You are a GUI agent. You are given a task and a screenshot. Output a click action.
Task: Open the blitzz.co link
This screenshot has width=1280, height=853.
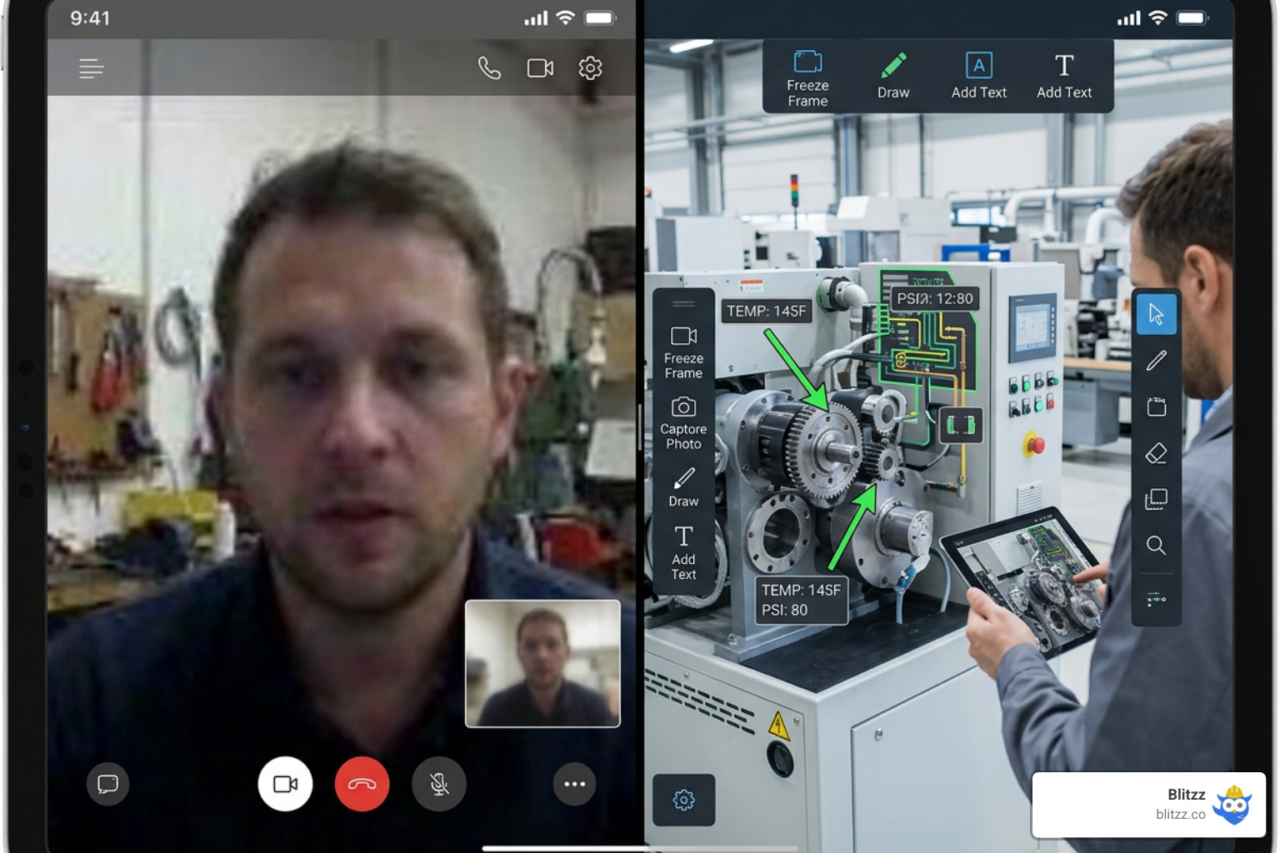pyautogui.click(x=1180, y=815)
